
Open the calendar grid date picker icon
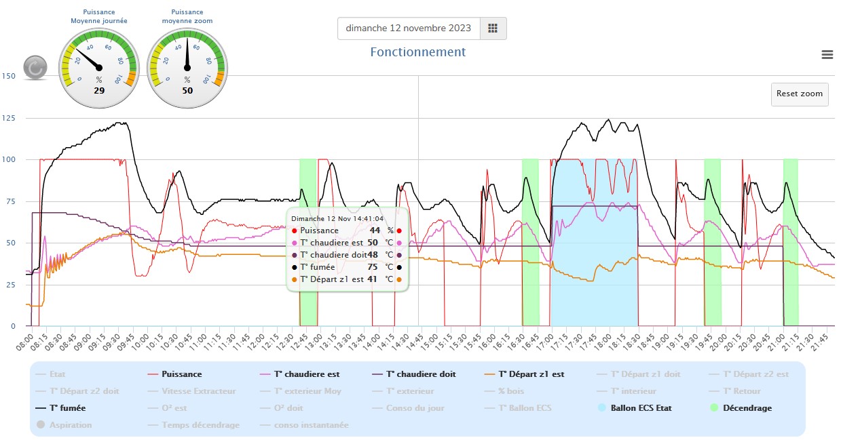point(493,28)
